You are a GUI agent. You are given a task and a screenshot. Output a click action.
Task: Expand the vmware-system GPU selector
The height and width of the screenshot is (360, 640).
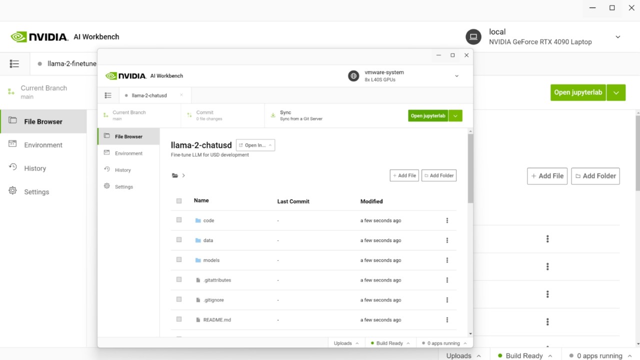(x=456, y=75)
